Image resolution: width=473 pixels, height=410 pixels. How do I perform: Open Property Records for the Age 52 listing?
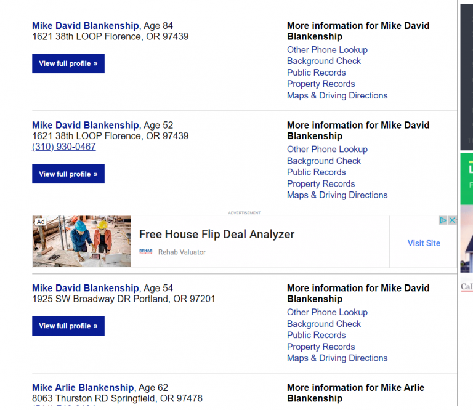[321, 183]
